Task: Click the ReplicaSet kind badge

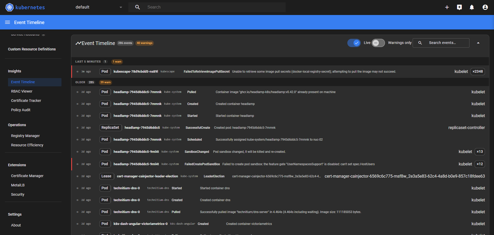Action: [110, 128]
